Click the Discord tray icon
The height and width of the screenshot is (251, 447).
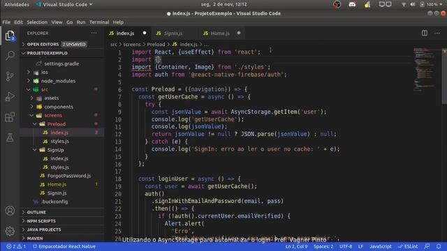pos(352,5)
